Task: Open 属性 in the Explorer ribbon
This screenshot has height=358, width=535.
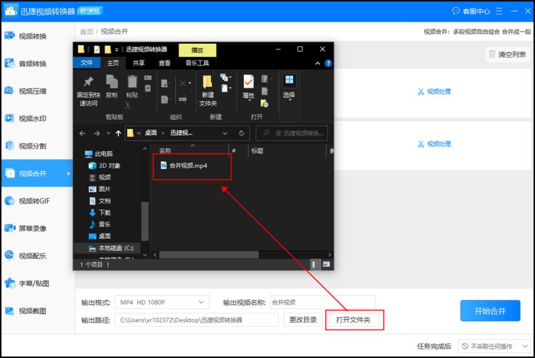Action: (248, 82)
